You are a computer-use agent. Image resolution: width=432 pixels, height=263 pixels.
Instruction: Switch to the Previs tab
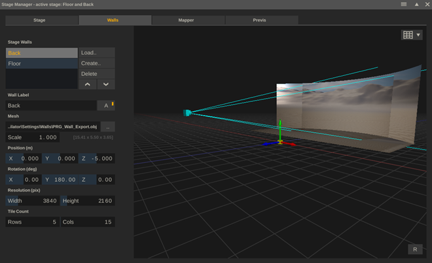tap(259, 20)
